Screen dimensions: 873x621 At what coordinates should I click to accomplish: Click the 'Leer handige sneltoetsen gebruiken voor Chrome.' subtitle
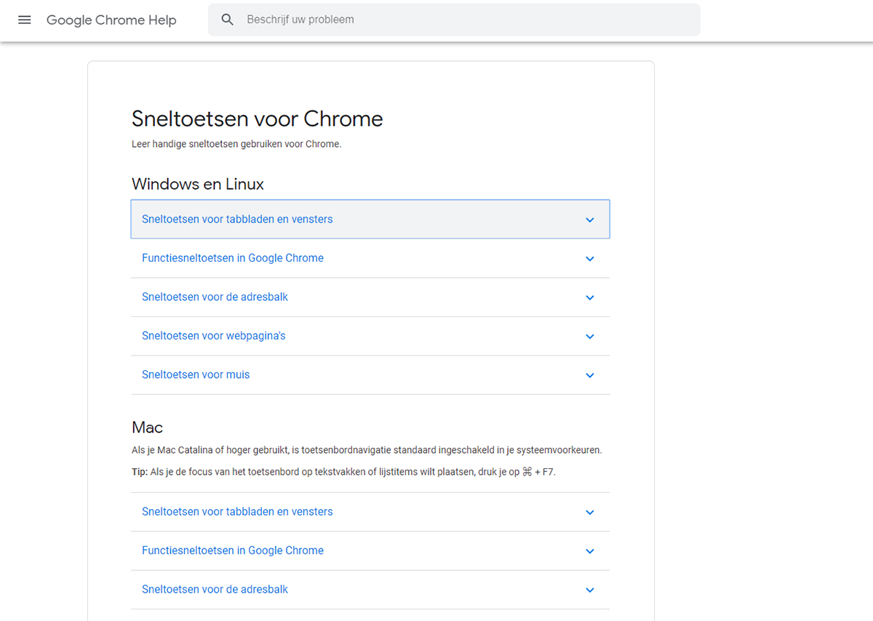[x=236, y=144]
